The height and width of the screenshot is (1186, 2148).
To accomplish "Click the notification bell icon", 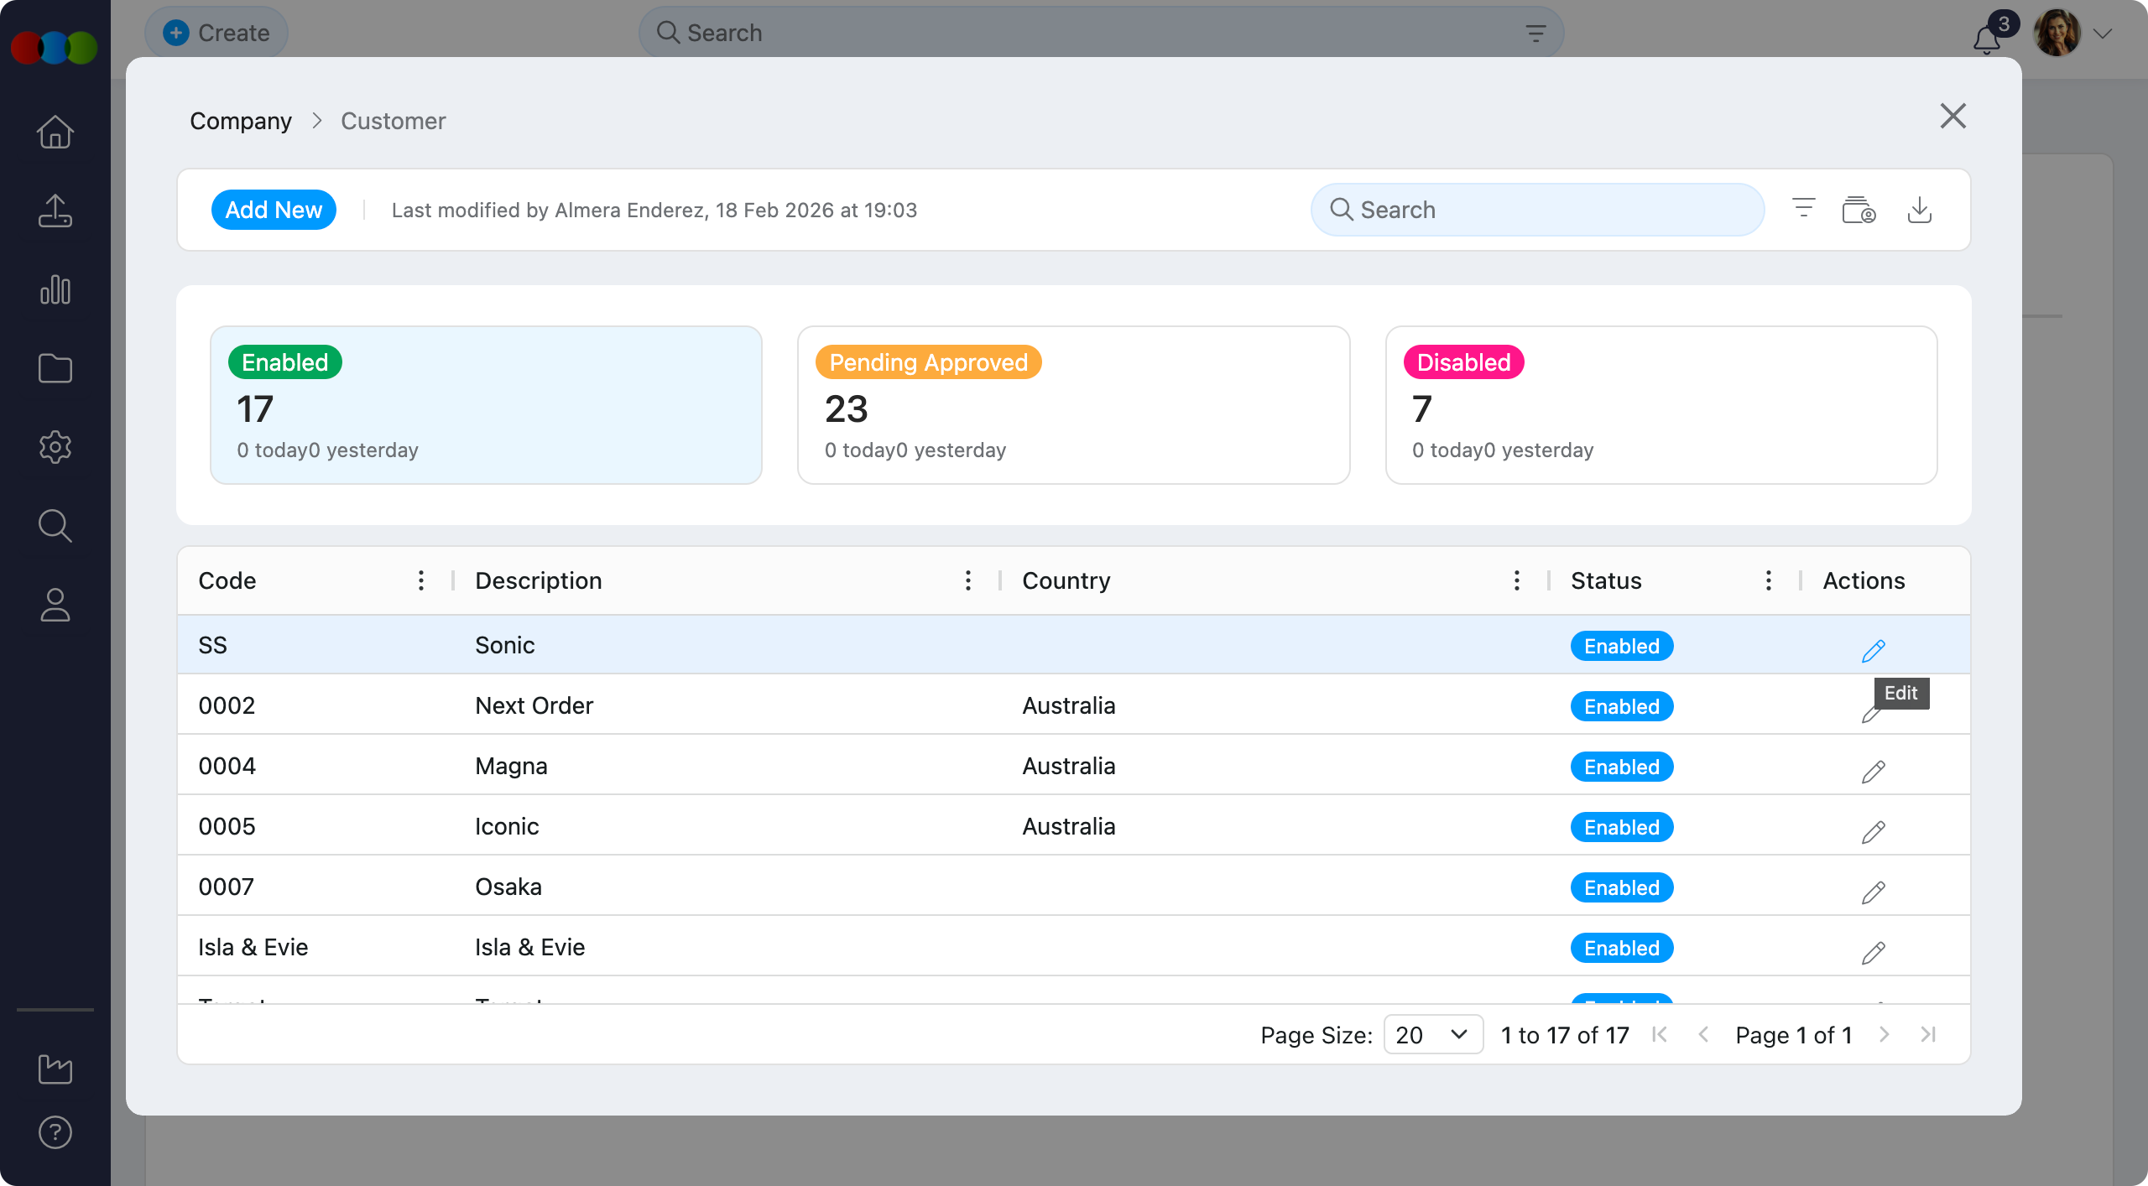I will point(1986,39).
